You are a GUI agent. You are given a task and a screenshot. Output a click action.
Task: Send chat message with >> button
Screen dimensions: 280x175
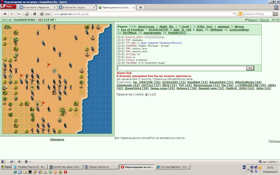[250, 68]
